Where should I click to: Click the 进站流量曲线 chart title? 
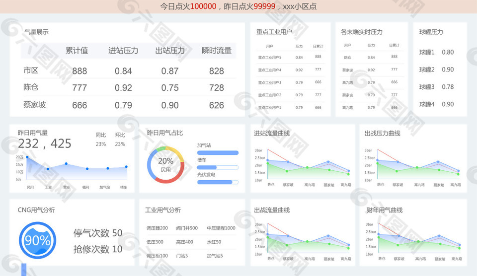click(x=272, y=133)
